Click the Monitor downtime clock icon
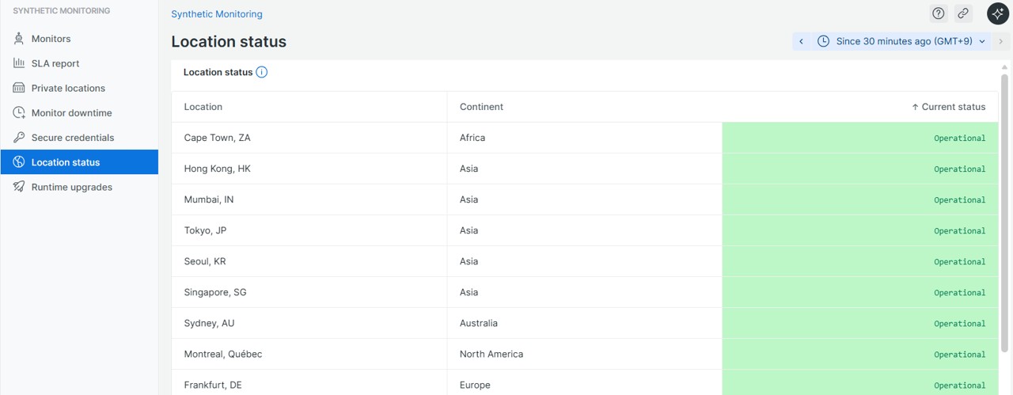The image size is (1013, 395). (19, 113)
